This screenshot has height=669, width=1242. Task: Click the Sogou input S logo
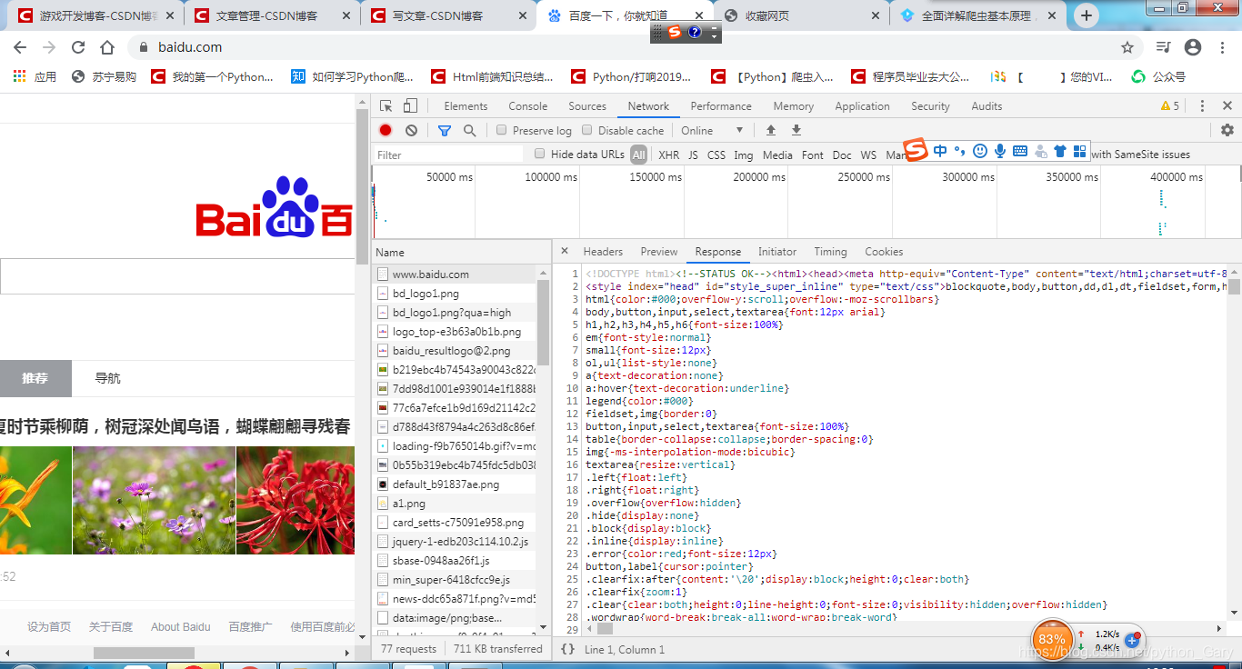click(916, 150)
